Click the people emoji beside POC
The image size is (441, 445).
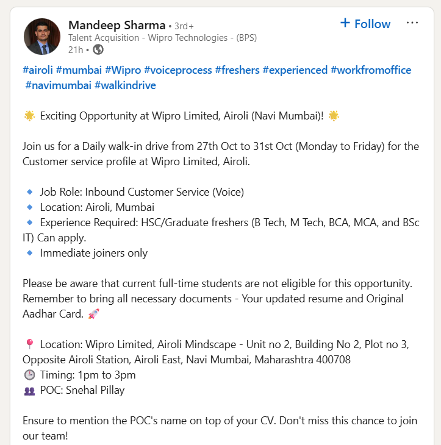(x=29, y=390)
